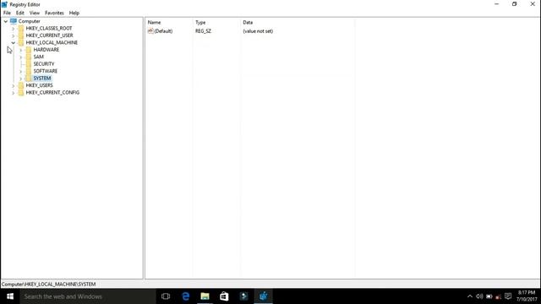Select the SECURITY key
Viewport: 541px width, 304px height.
click(x=44, y=64)
